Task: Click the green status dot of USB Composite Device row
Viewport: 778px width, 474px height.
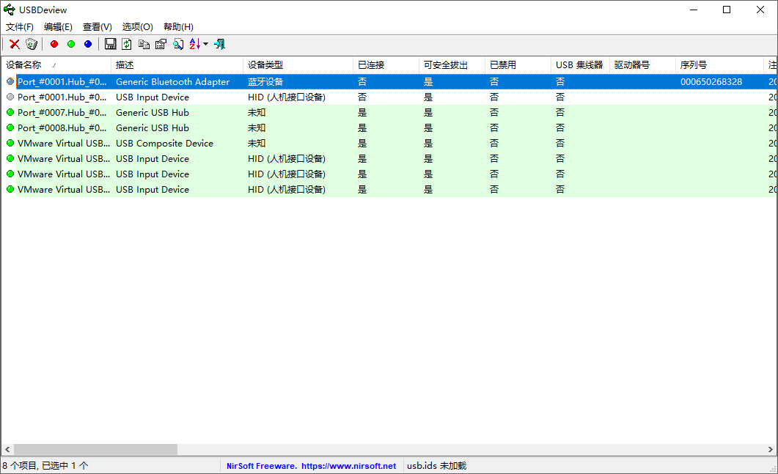Action: tap(10, 143)
